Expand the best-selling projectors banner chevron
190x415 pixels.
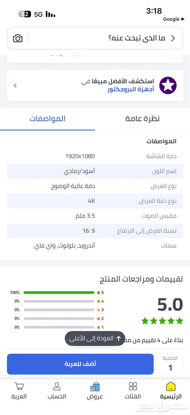click(15, 86)
